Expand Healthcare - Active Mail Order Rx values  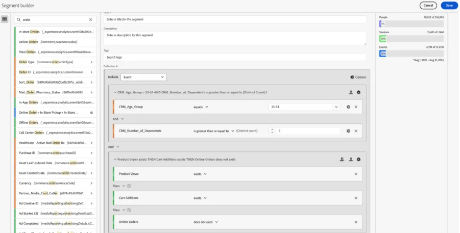pos(91,143)
